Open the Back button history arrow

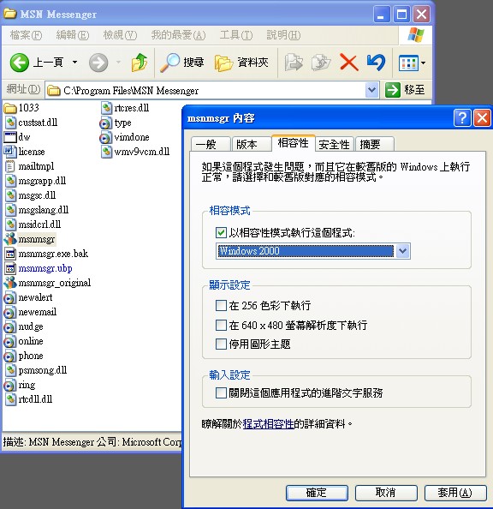point(75,62)
